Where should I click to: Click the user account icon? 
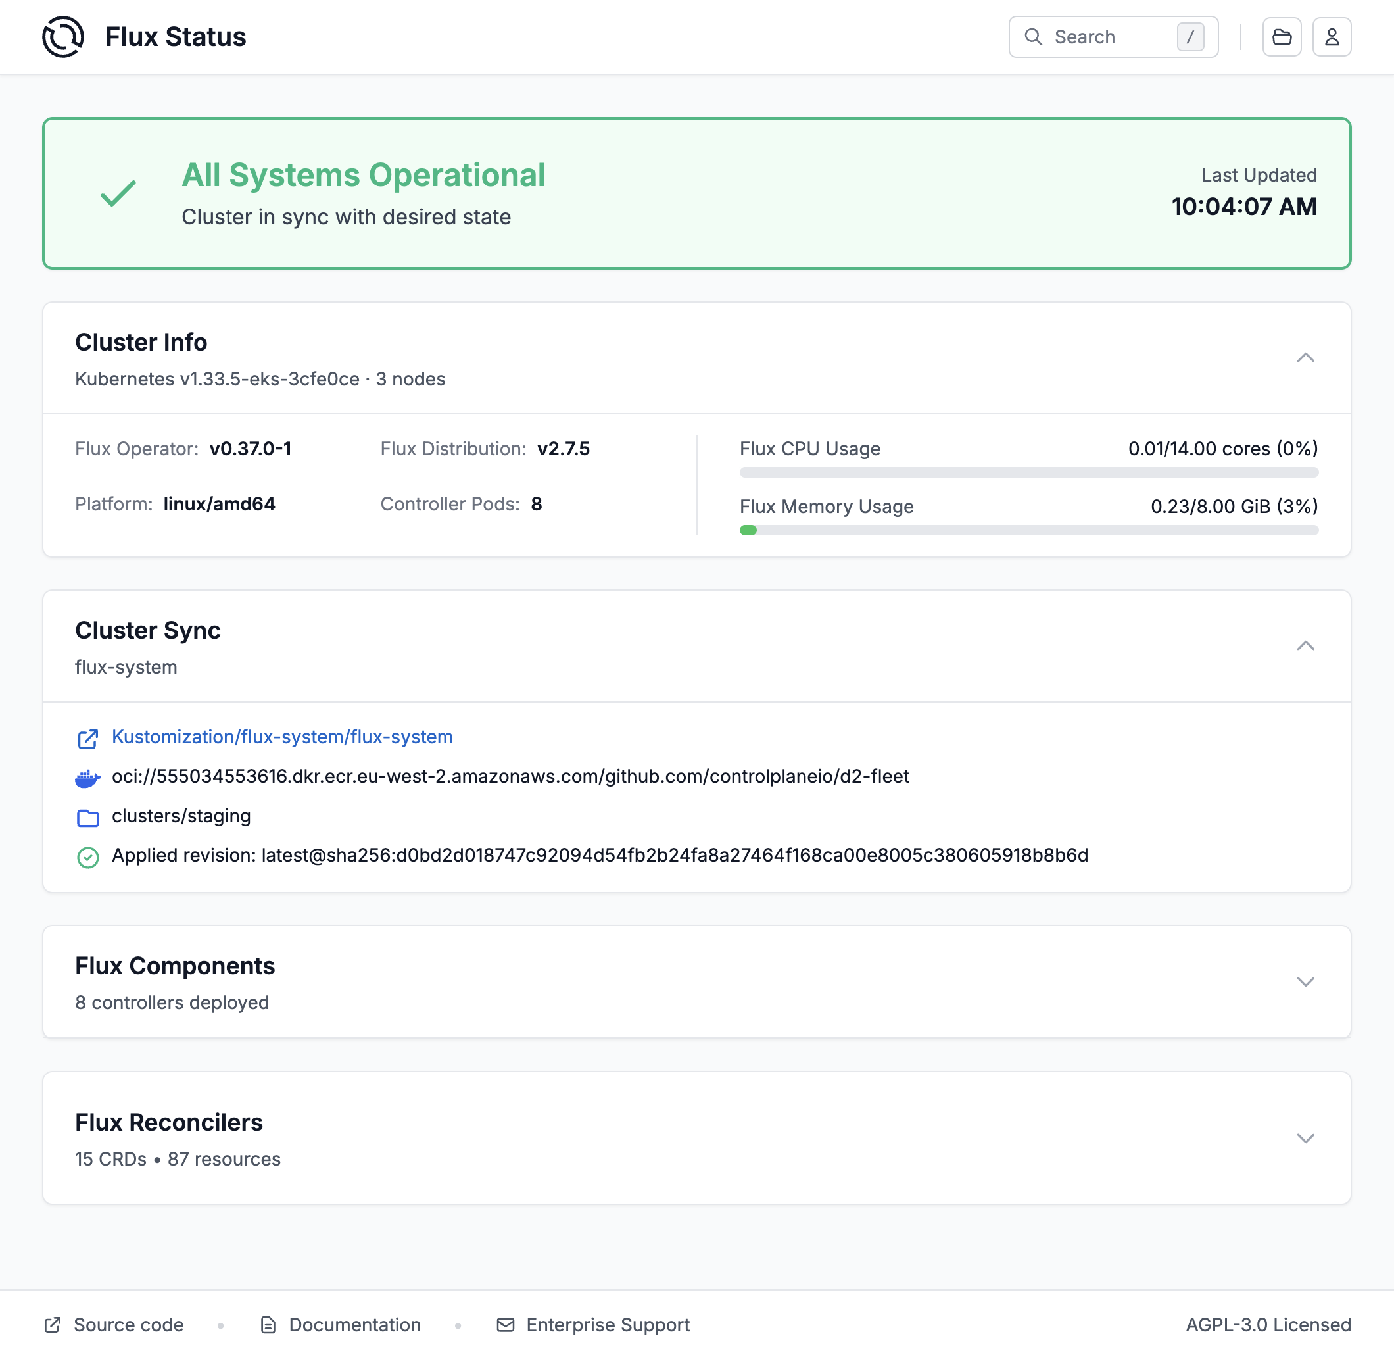tap(1332, 36)
